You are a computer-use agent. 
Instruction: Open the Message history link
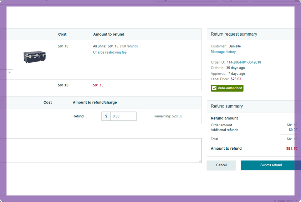[x=223, y=52]
